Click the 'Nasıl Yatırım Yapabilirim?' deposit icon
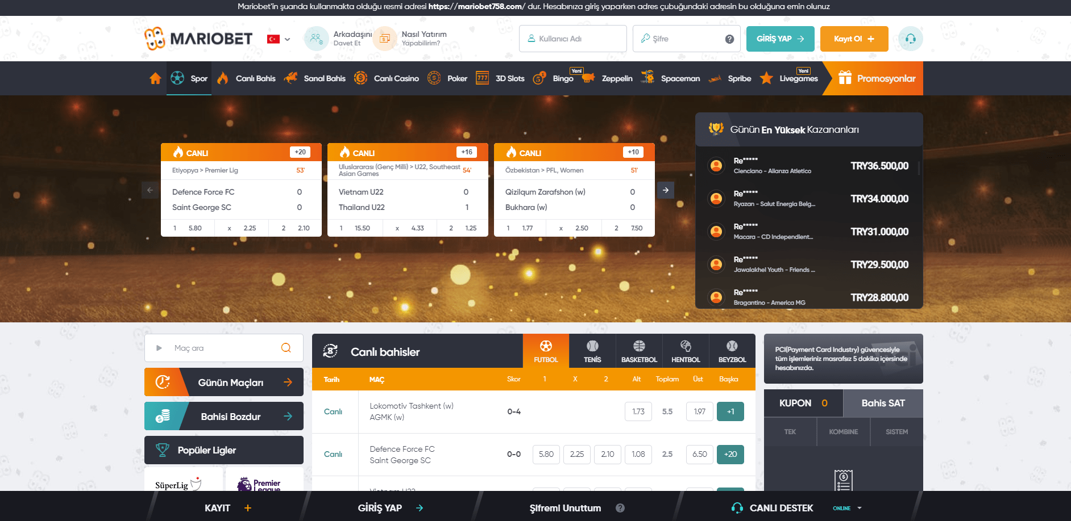 [385, 39]
